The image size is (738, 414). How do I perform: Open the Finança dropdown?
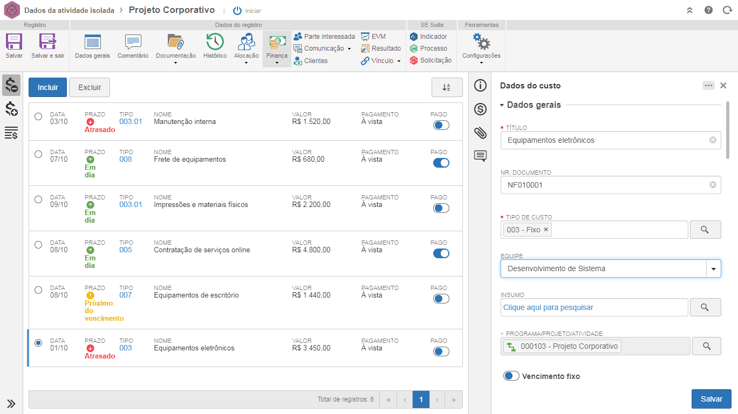coord(277,49)
